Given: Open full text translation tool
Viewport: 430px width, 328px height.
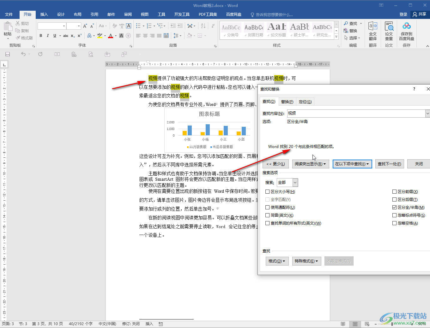Looking at the screenshot, I should pyautogui.click(x=373, y=31).
